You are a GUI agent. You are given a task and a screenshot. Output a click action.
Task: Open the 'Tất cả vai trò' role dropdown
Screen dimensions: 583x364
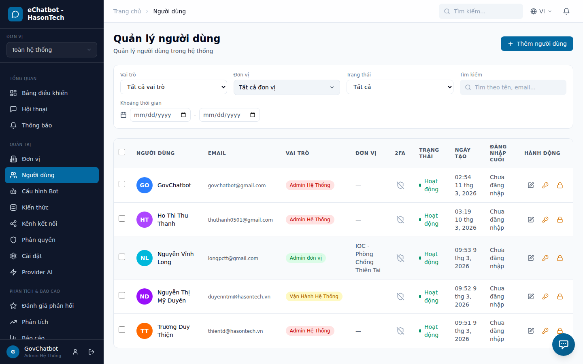click(173, 87)
